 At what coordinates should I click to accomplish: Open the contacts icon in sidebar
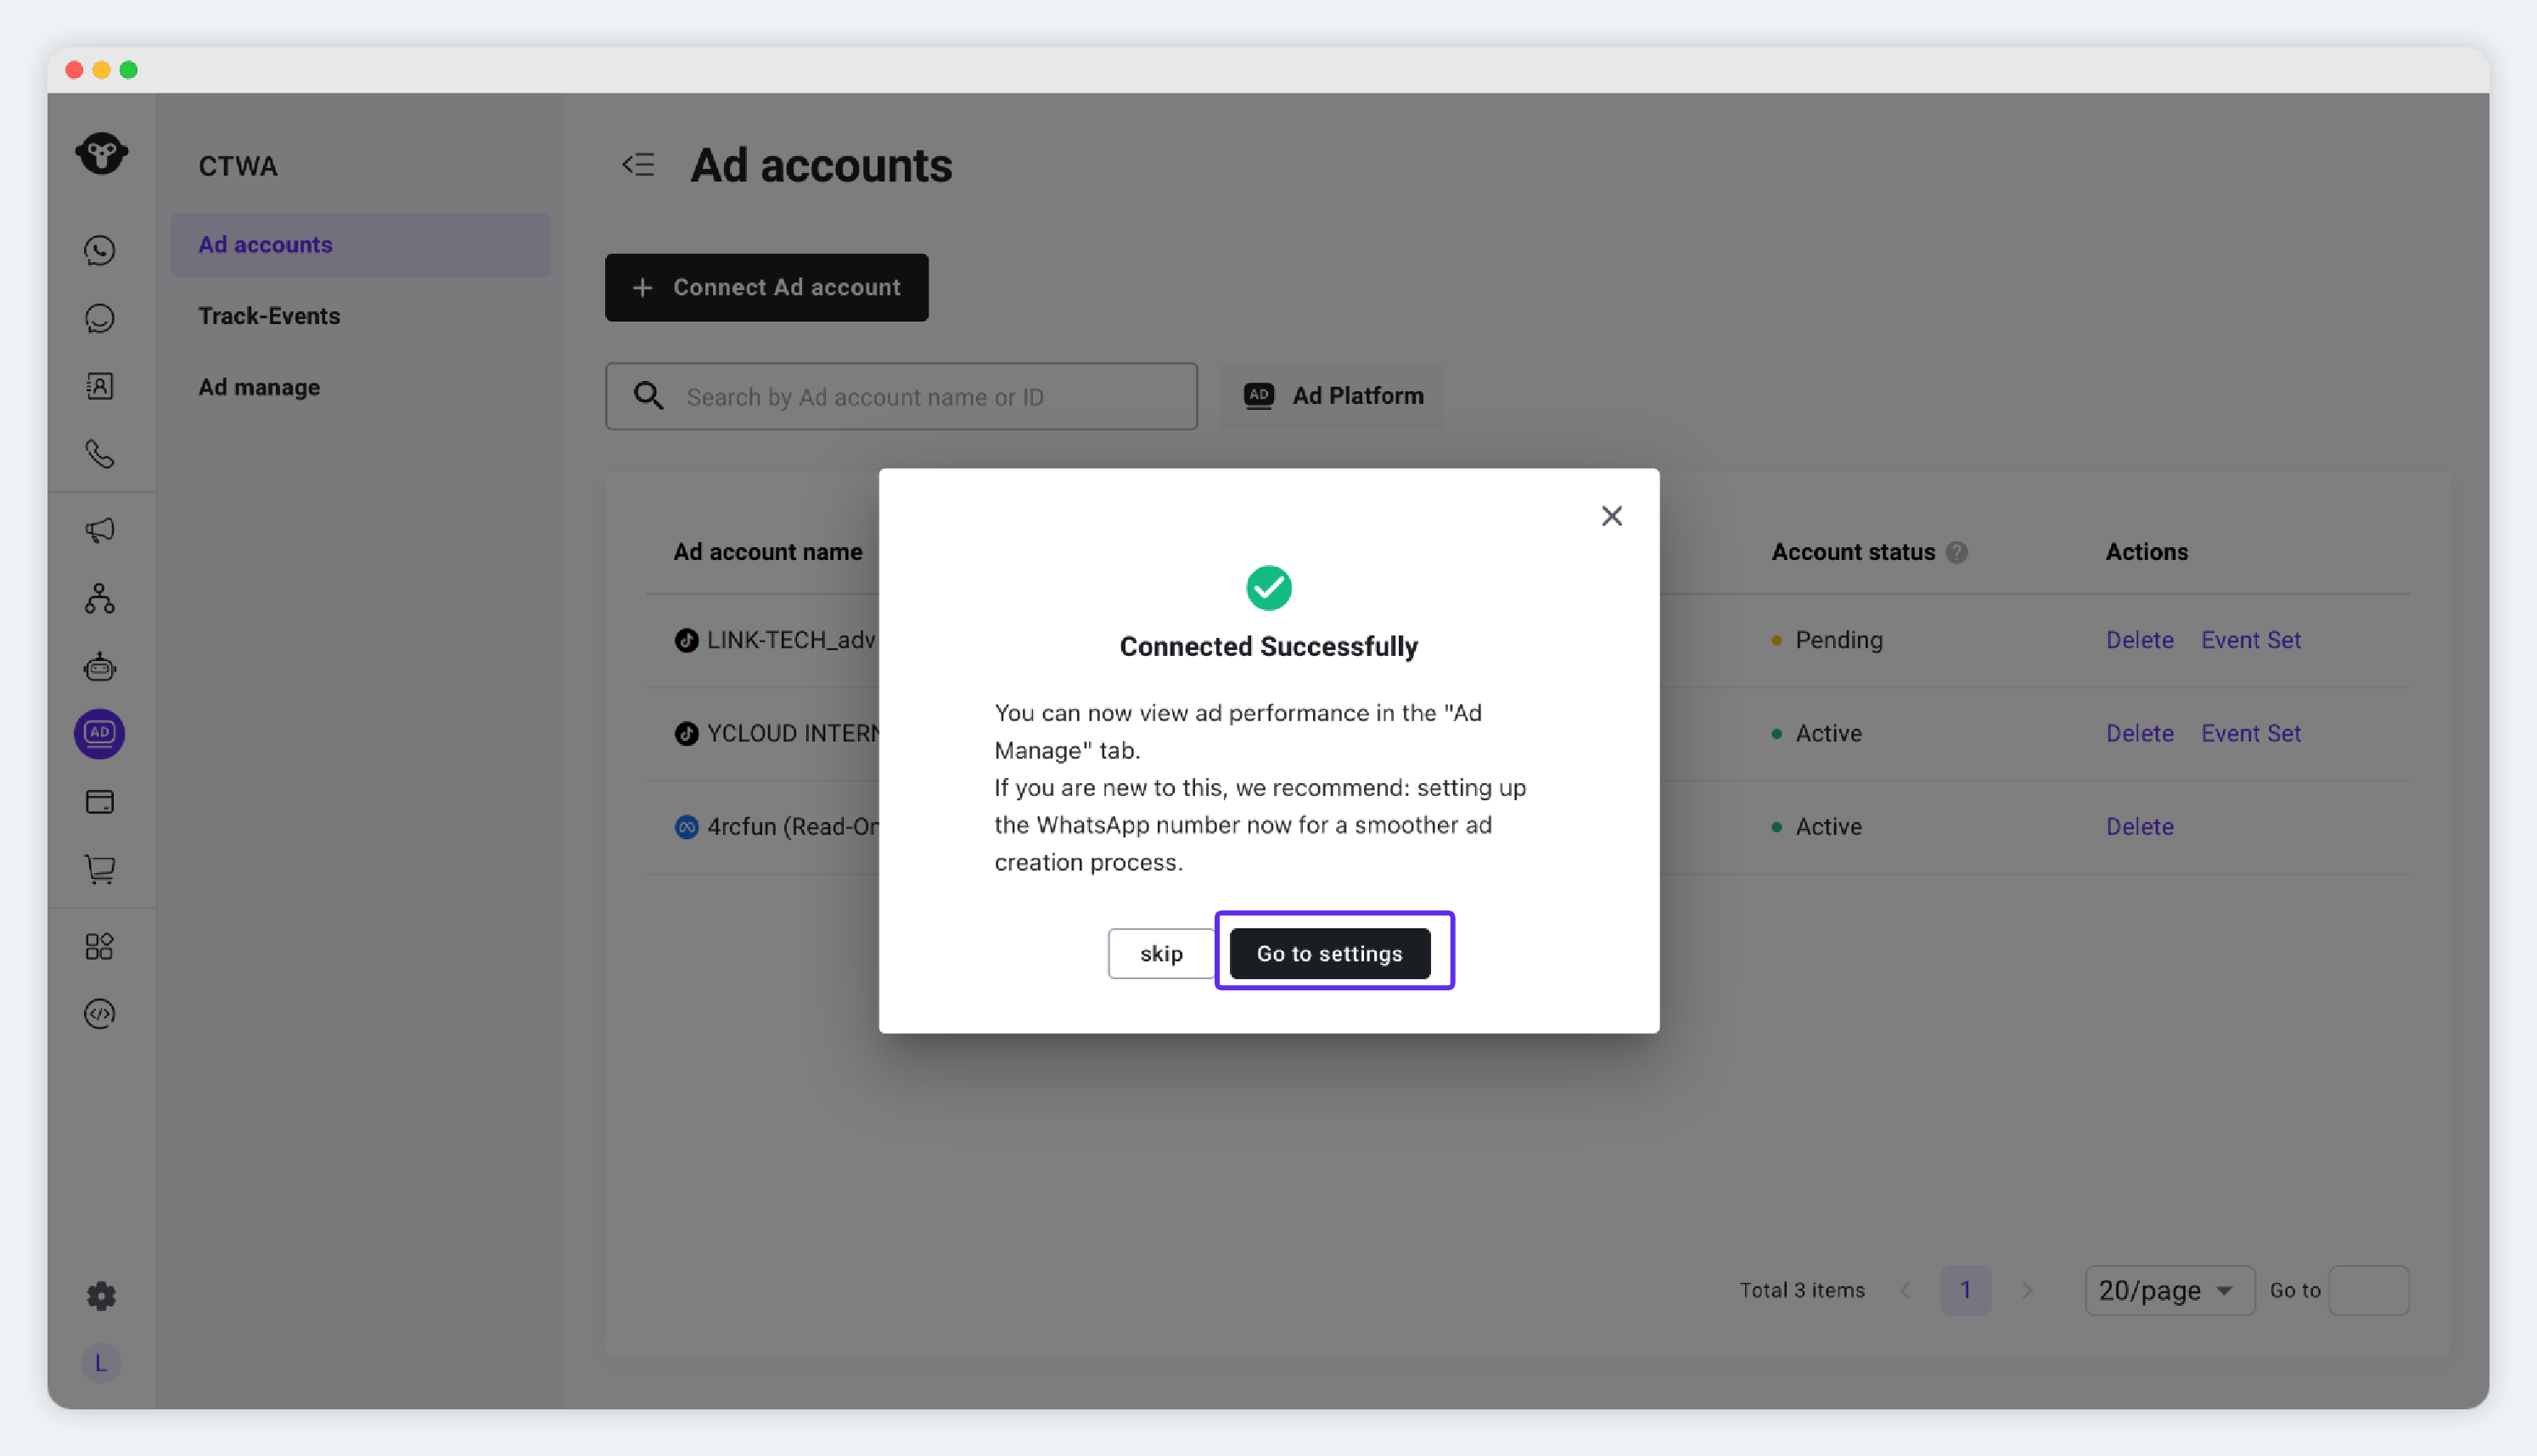pyautogui.click(x=100, y=386)
